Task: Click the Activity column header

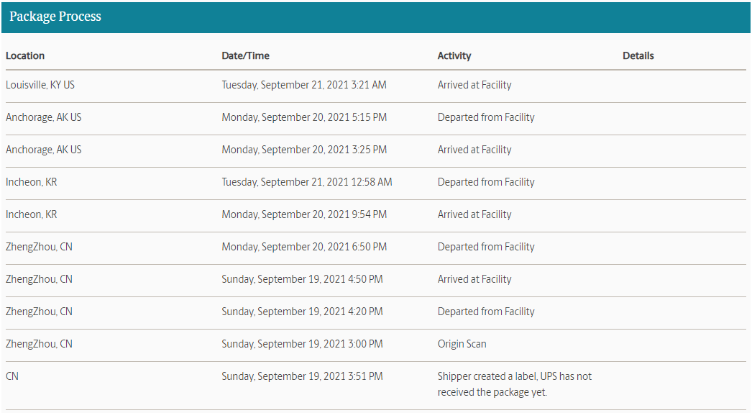Action: pos(454,55)
